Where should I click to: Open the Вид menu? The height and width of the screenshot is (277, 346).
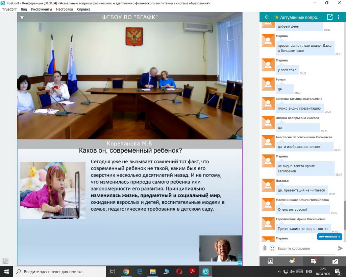(x=24, y=9)
